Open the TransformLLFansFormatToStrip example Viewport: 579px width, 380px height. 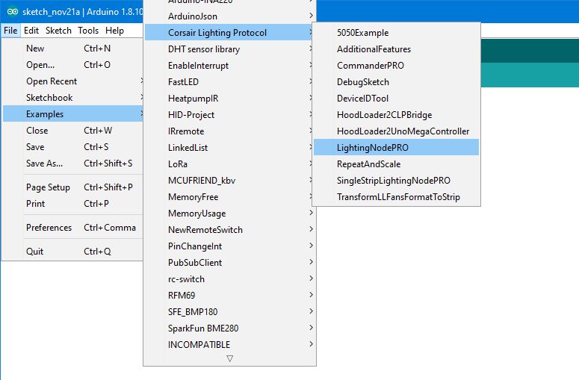(396, 197)
